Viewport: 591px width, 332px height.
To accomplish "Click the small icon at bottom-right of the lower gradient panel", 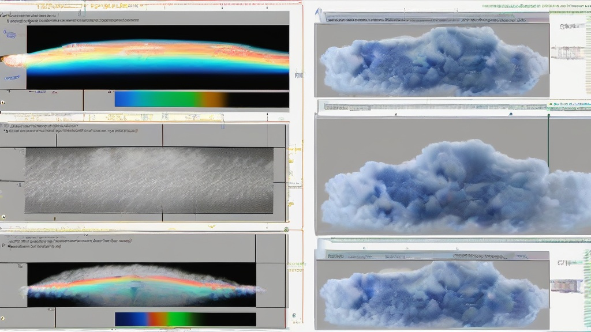I will [x=293, y=316].
